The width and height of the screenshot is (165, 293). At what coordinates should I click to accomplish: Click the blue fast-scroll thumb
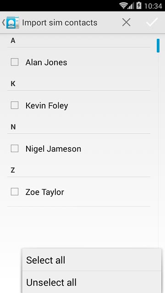tap(158, 46)
